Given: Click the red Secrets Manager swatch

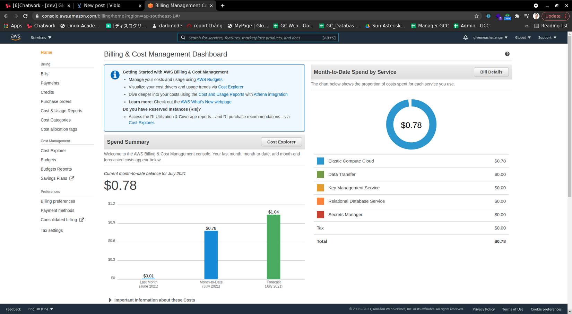Looking at the screenshot, I should click(x=320, y=215).
